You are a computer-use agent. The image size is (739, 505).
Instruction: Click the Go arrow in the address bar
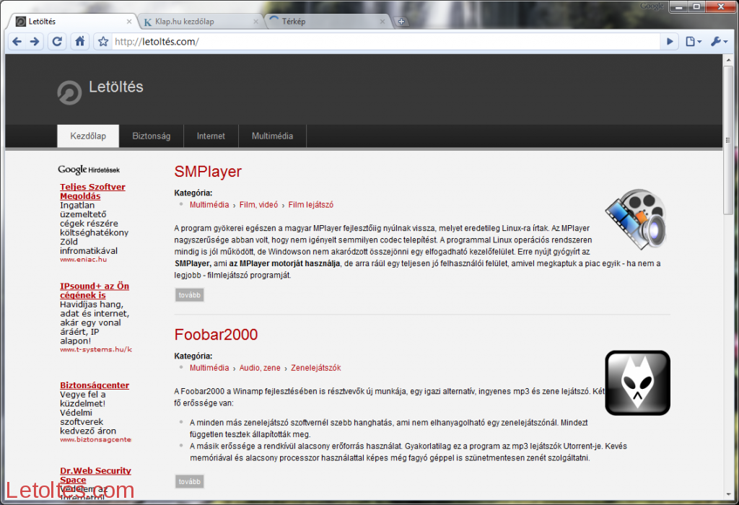tap(669, 41)
